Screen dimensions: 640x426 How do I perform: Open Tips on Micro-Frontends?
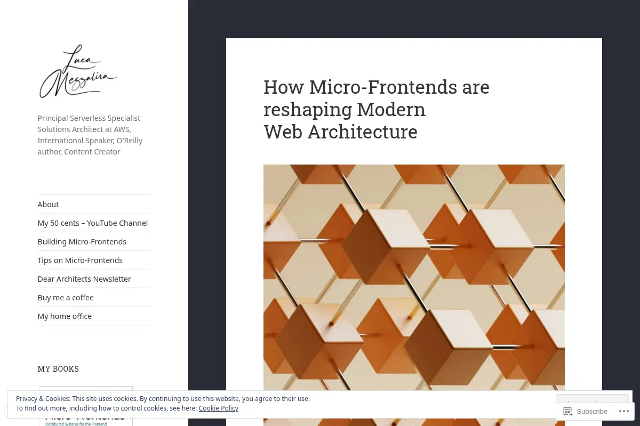pos(80,260)
